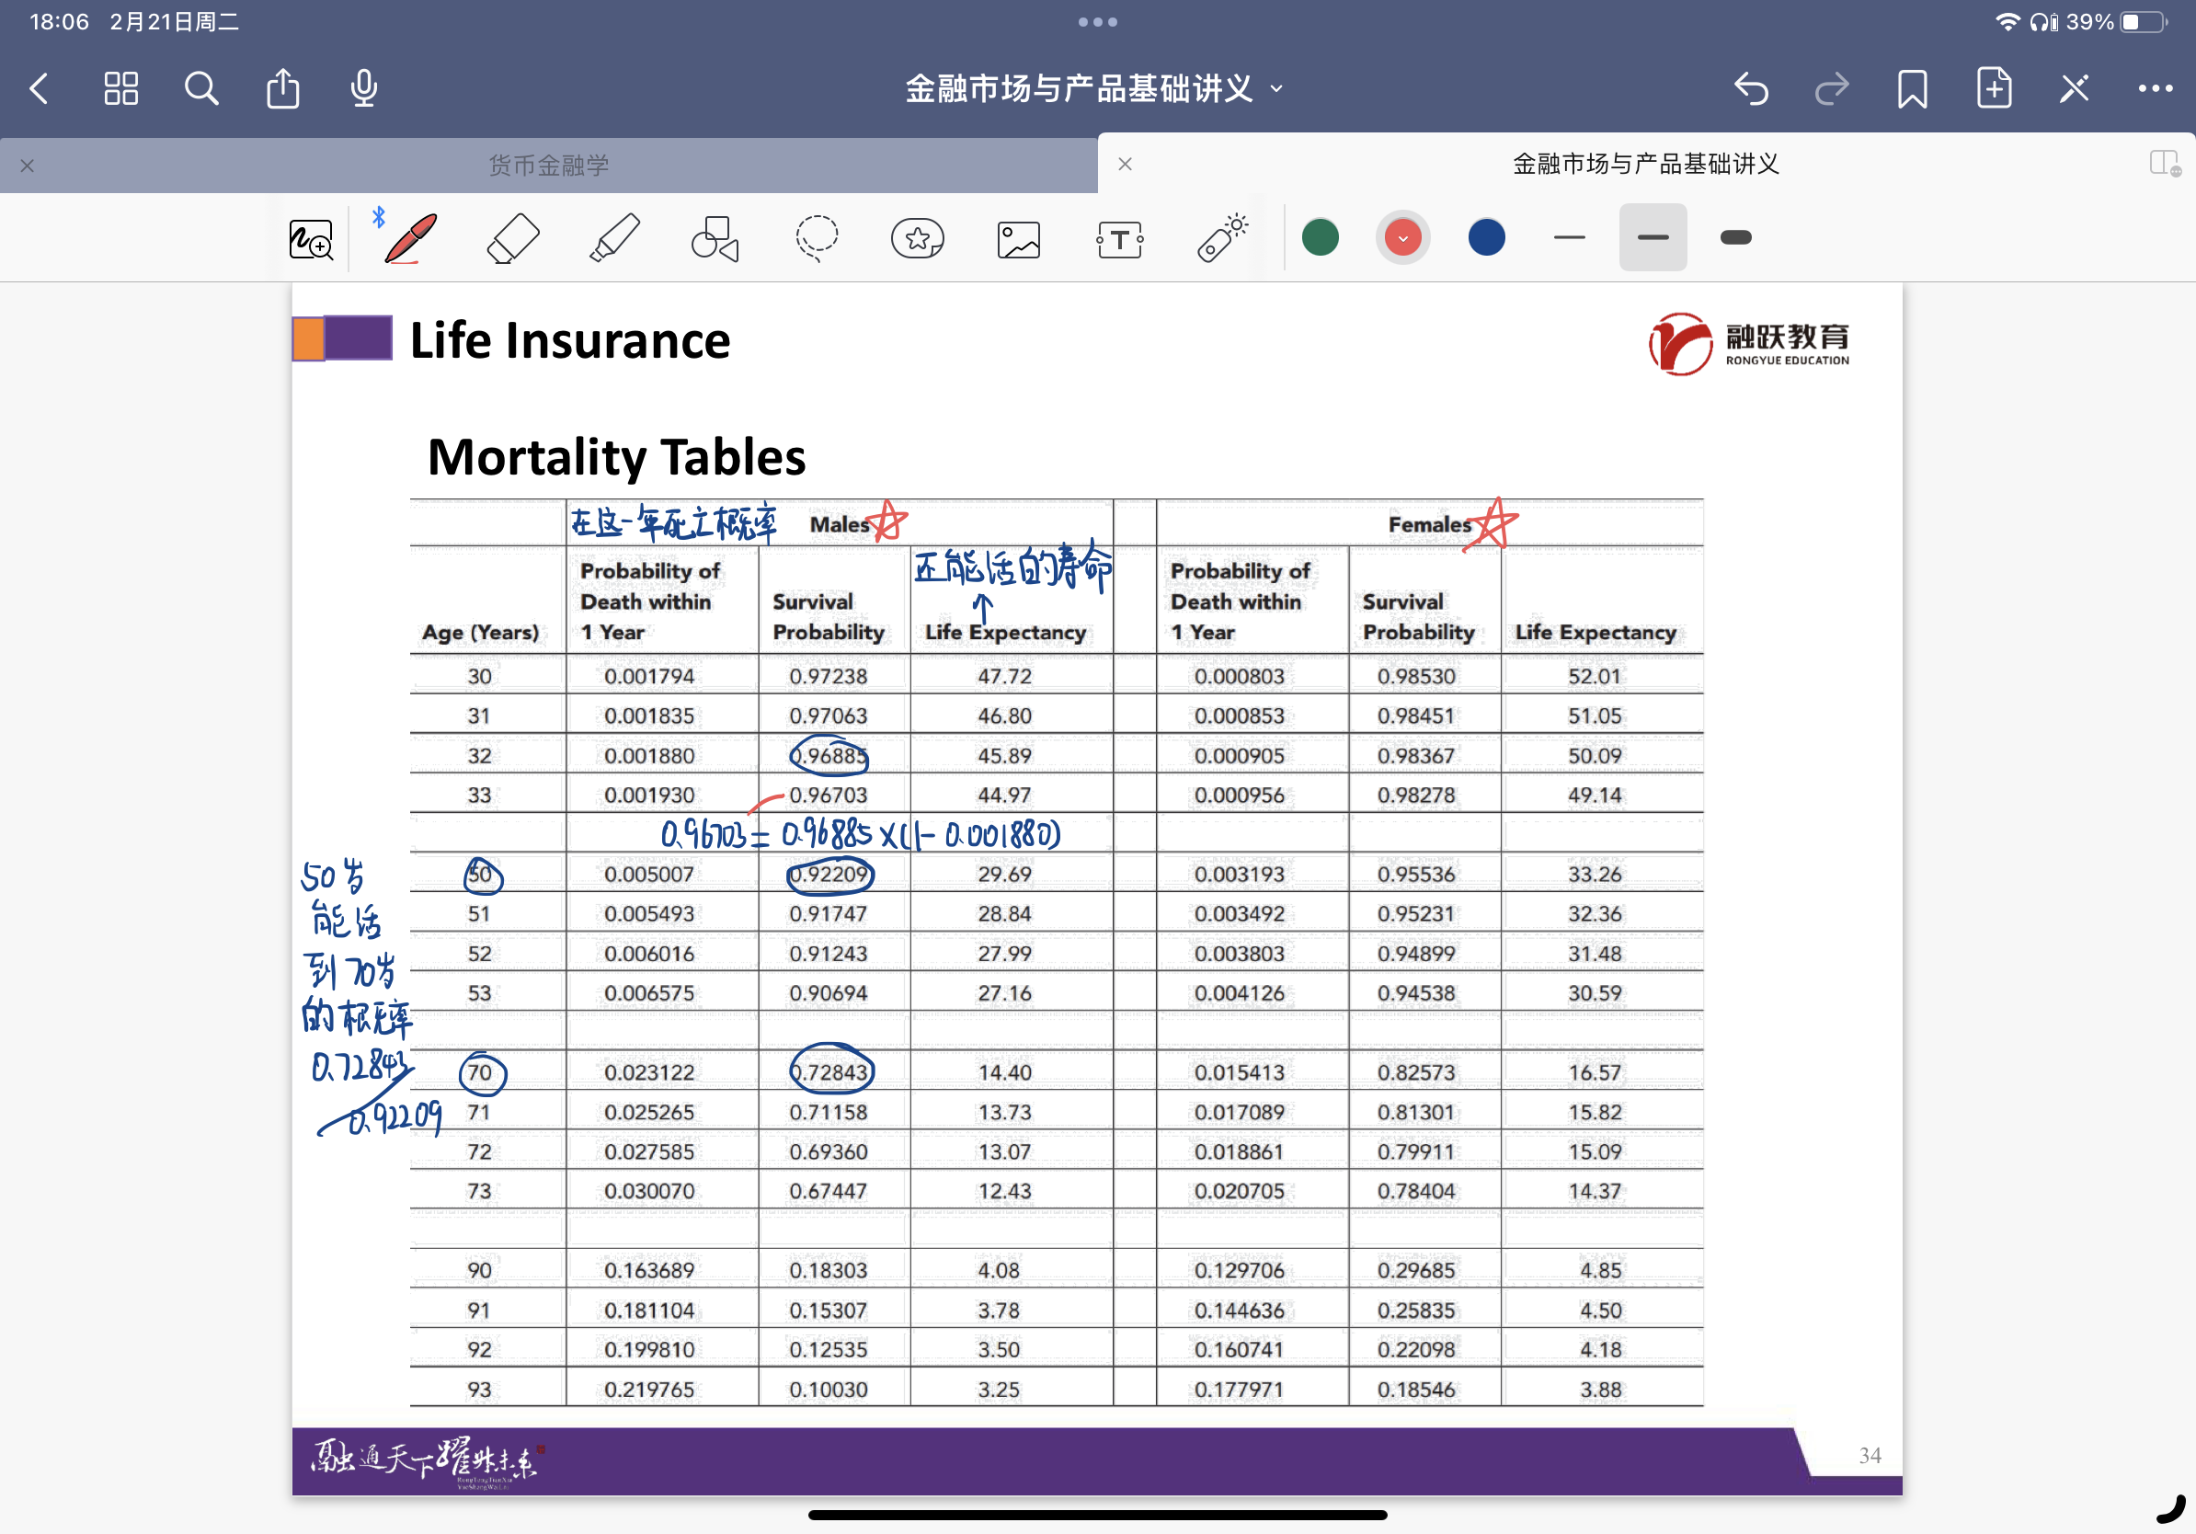Select the 金融市场与产品基础讲义 tab

pyautogui.click(x=1645, y=165)
